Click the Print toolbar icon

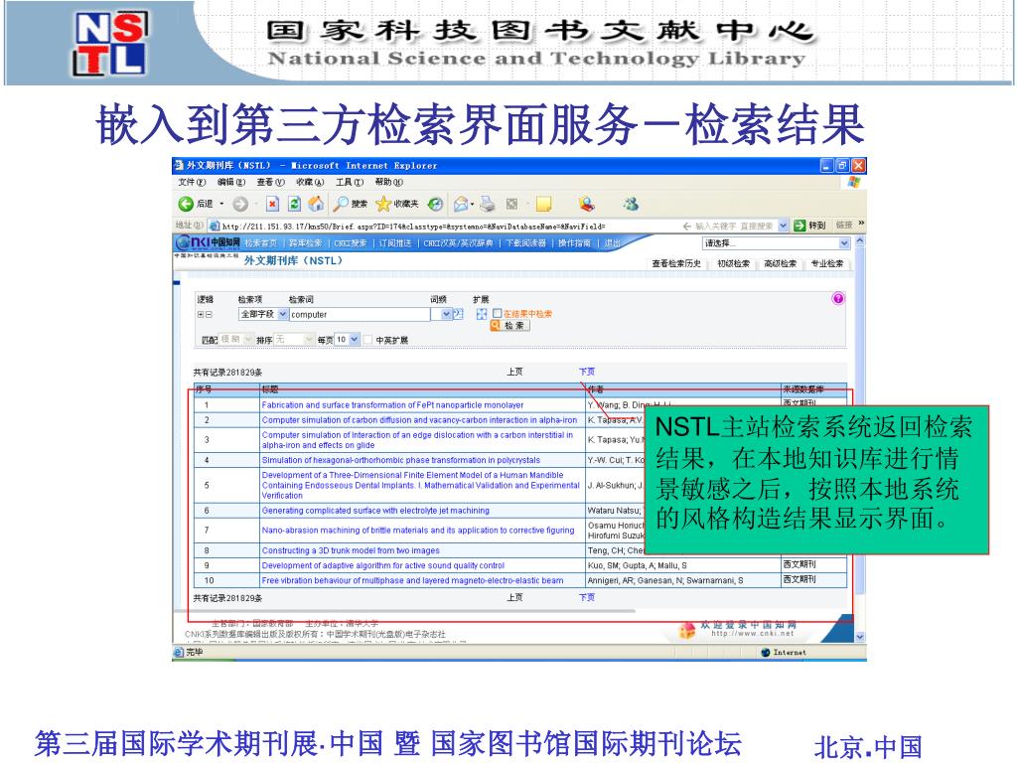click(x=488, y=204)
